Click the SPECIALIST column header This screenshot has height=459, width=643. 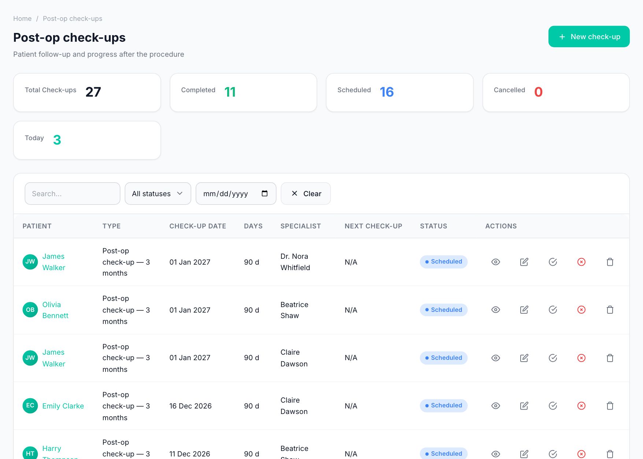tap(300, 226)
